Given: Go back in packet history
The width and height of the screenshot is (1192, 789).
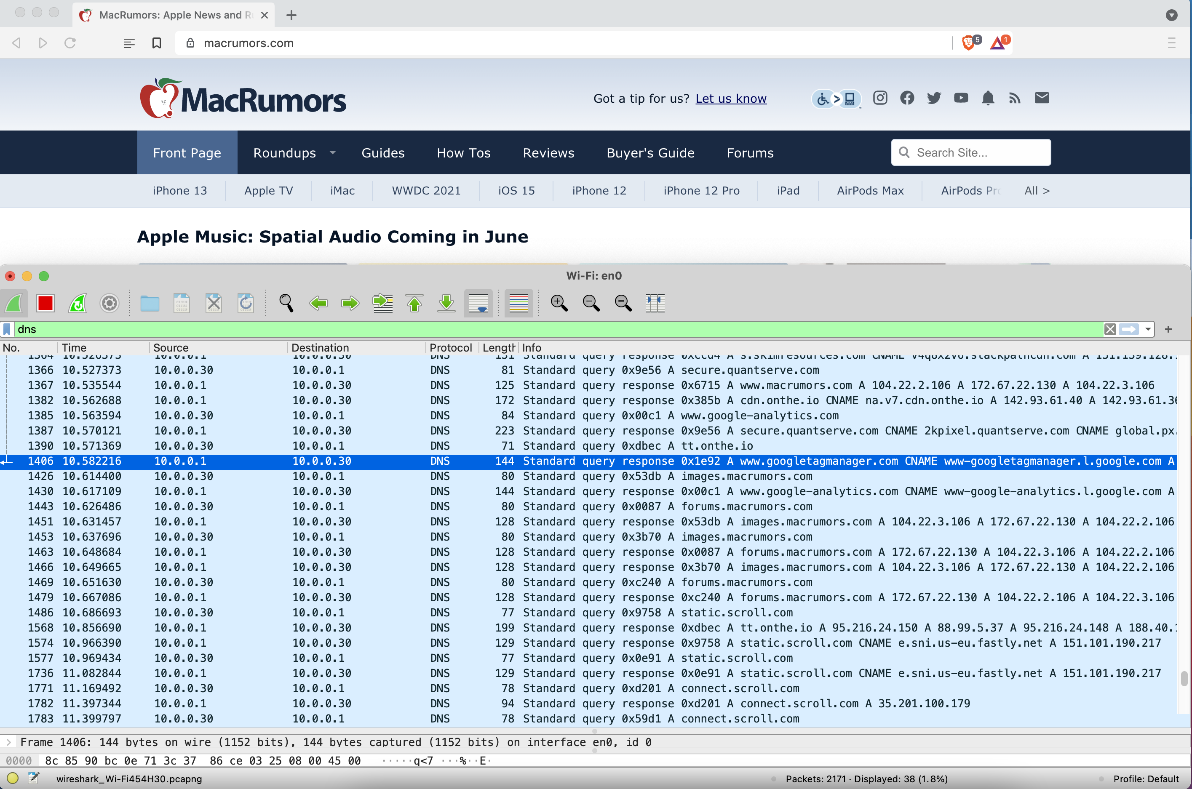Looking at the screenshot, I should click(x=318, y=303).
